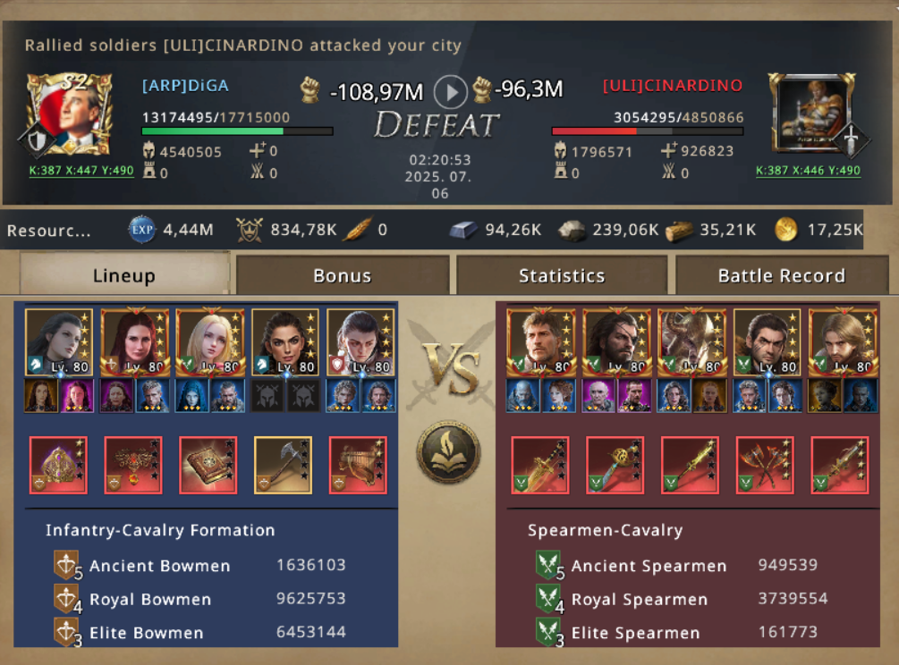Click the [ARP]DiGA player avatar

click(x=68, y=115)
